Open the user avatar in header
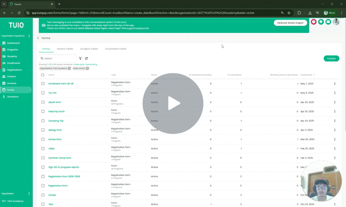This screenshot has width=346, height=207. pos(336,22)
